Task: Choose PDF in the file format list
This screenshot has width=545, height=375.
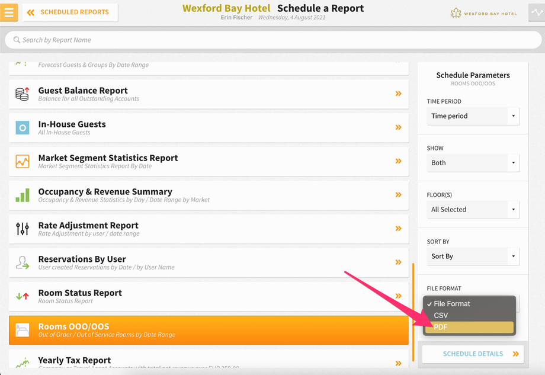Action: (469, 327)
